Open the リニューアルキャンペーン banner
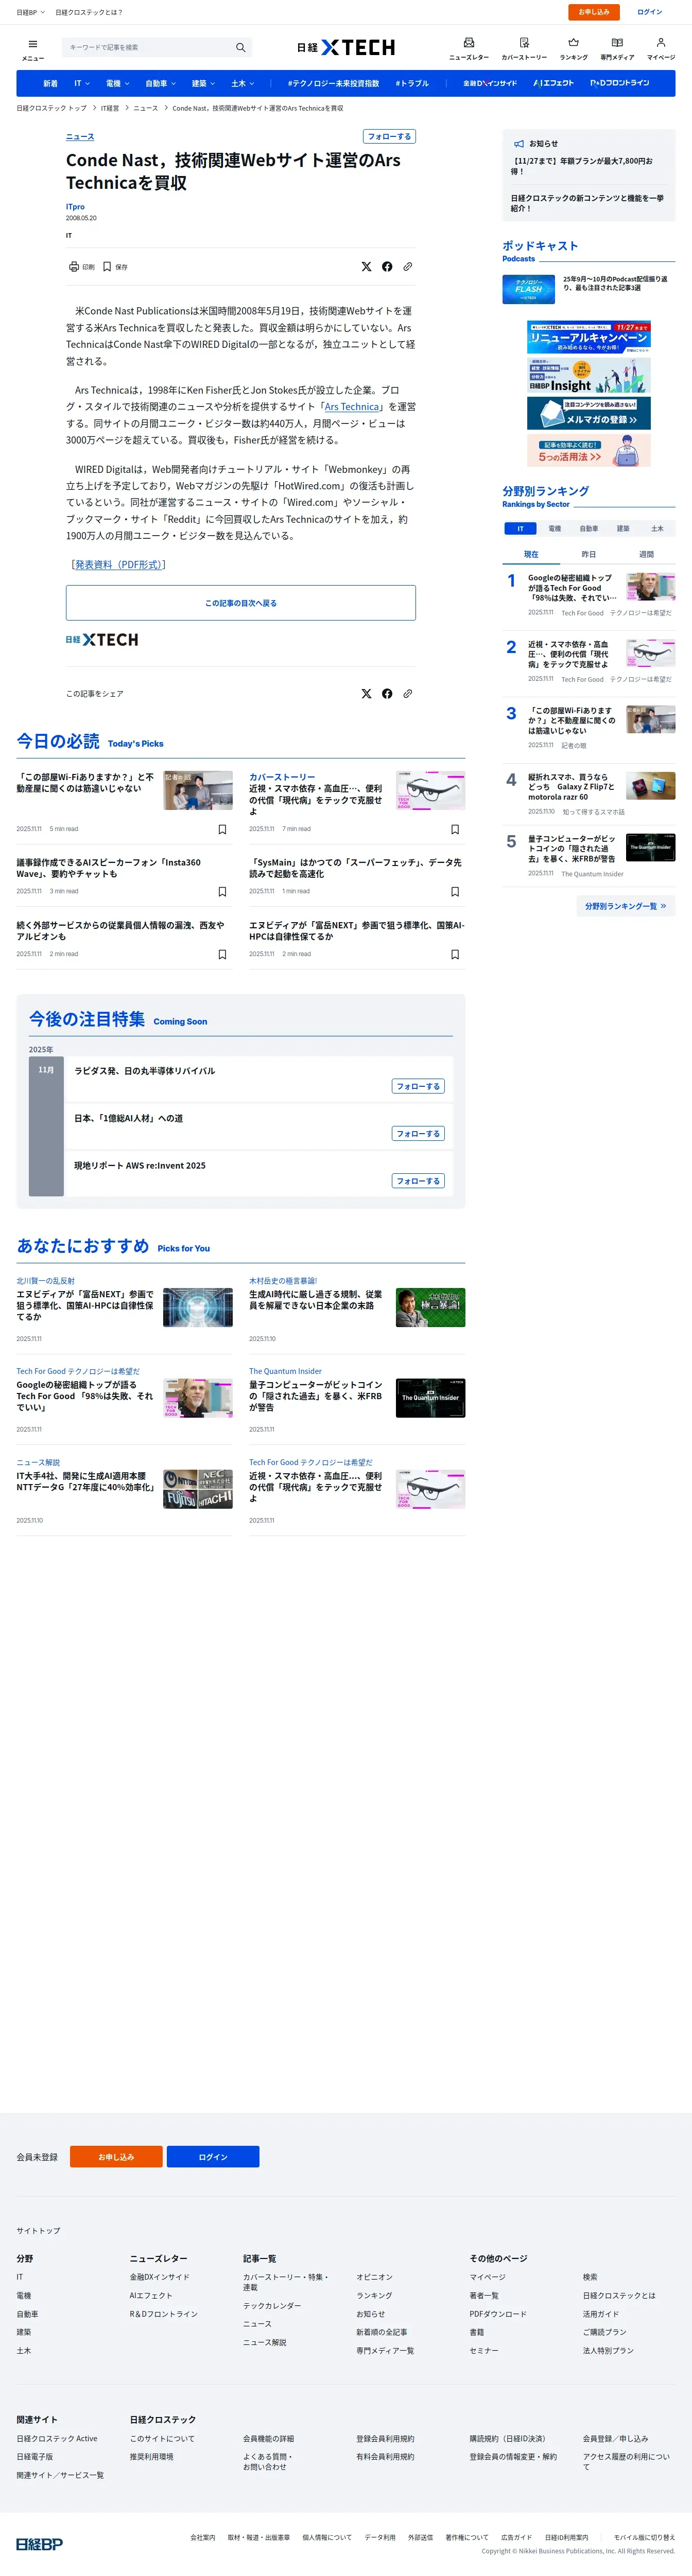Viewport: 692px width, 2576px height. tap(589, 338)
